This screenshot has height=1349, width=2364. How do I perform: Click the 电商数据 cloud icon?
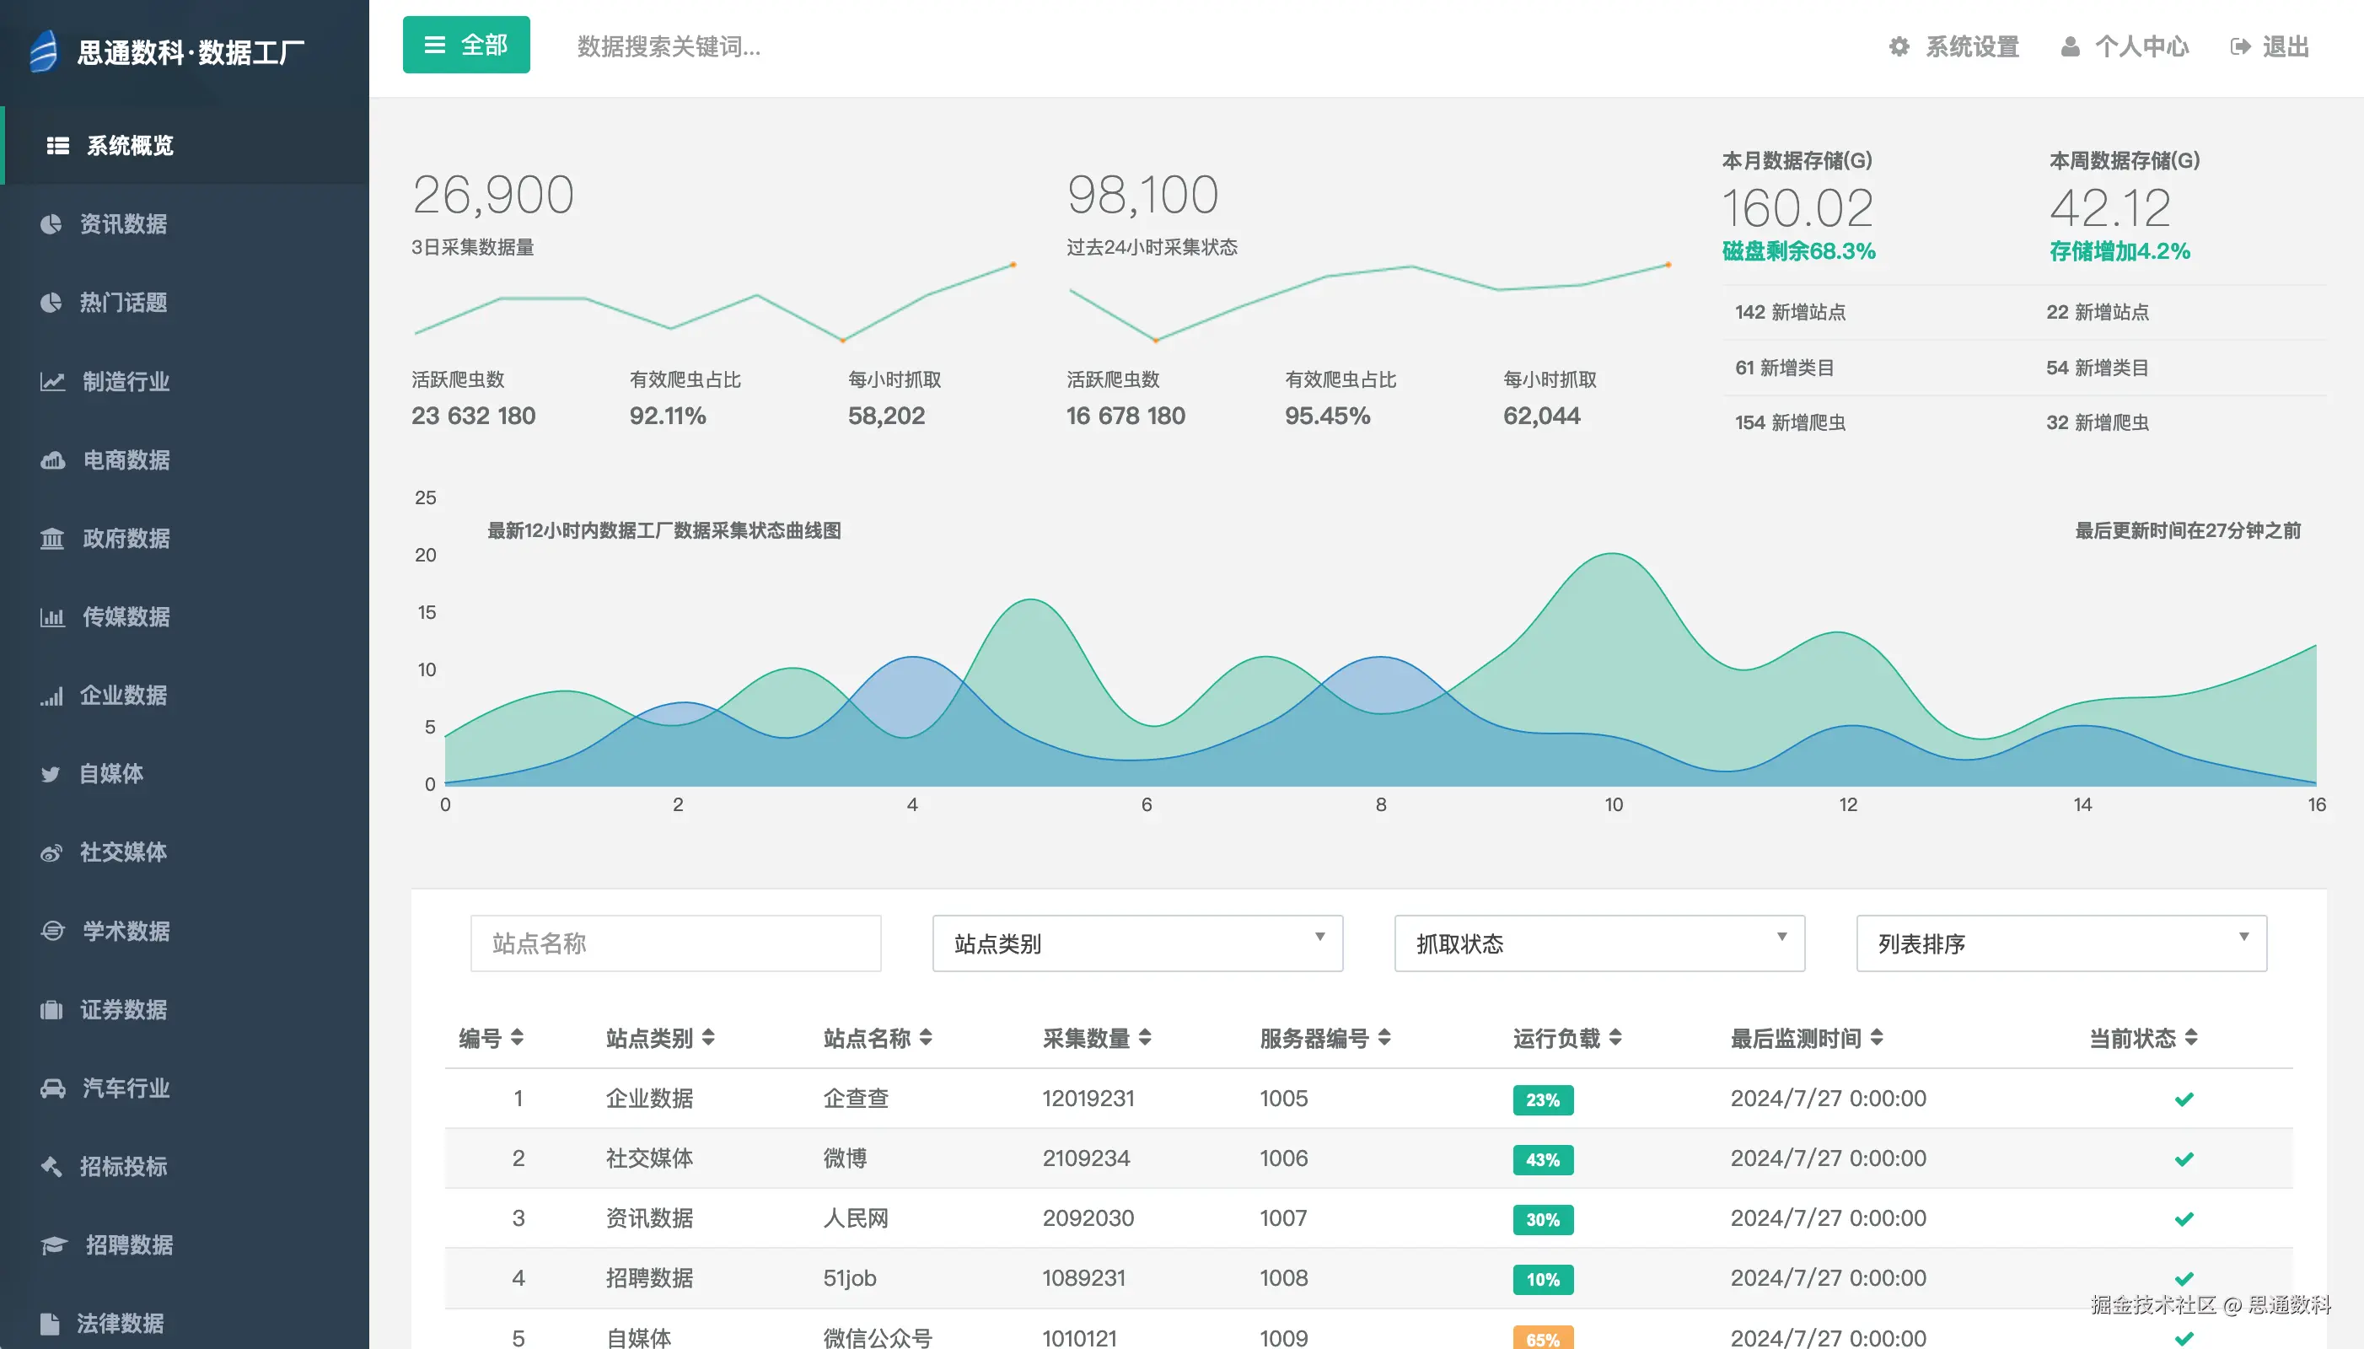(x=53, y=460)
